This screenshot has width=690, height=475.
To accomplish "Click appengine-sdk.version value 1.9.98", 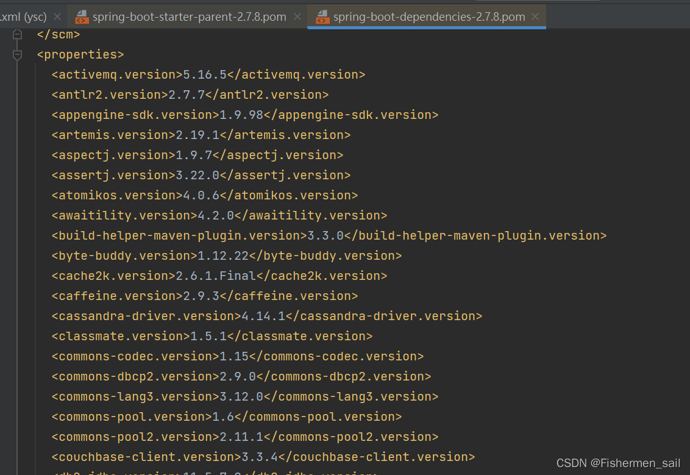I will (x=241, y=115).
